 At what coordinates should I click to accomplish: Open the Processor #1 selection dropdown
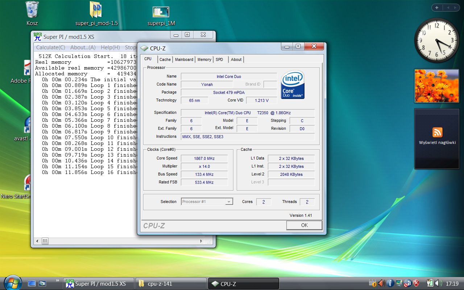[x=207, y=202]
